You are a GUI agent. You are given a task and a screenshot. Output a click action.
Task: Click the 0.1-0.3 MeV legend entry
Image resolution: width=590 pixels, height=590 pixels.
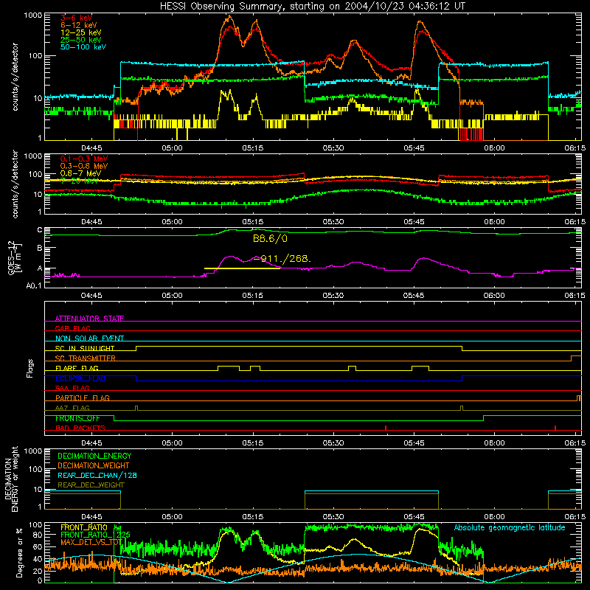point(84,159)
